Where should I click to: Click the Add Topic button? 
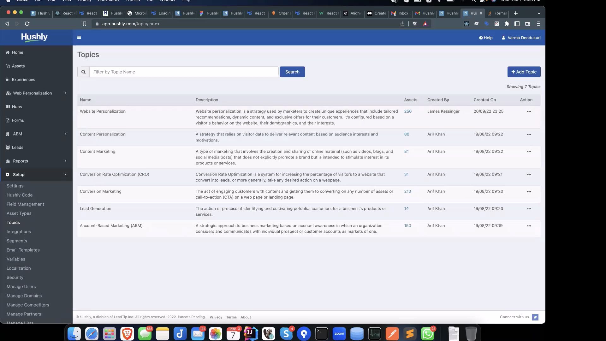(524, 72)
